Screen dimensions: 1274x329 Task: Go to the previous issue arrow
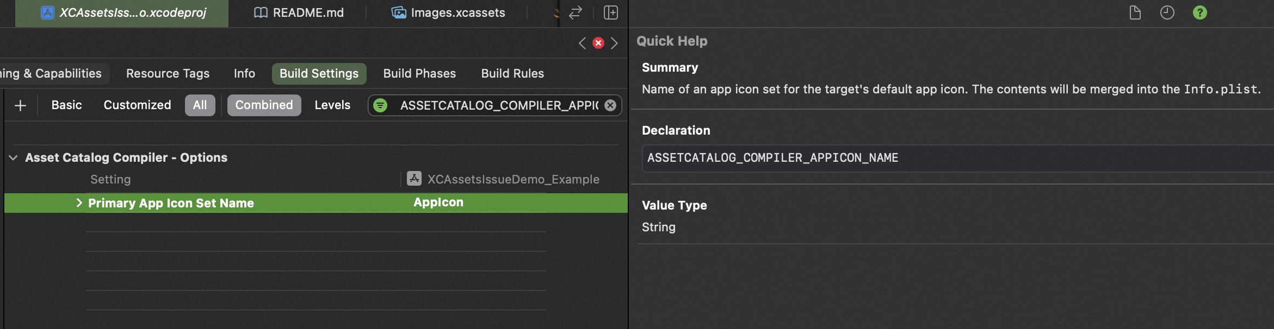click(582, 43)
